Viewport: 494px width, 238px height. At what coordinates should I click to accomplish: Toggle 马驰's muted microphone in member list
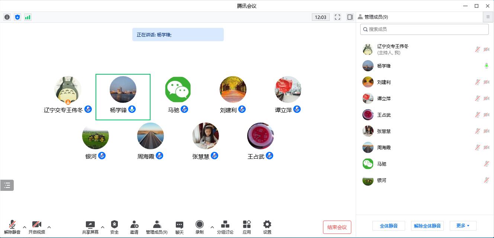[486, 164]
